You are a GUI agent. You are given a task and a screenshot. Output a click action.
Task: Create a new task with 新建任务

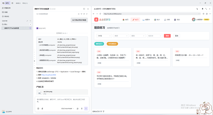[x=6, y=8]
